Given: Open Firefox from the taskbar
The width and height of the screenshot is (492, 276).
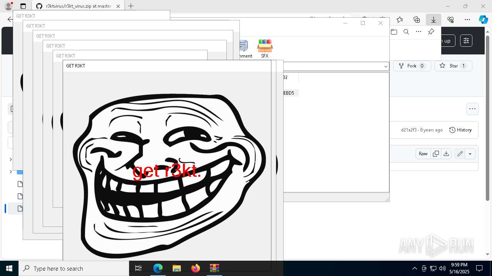Looking at the screenshot, I should click(196, 268).
